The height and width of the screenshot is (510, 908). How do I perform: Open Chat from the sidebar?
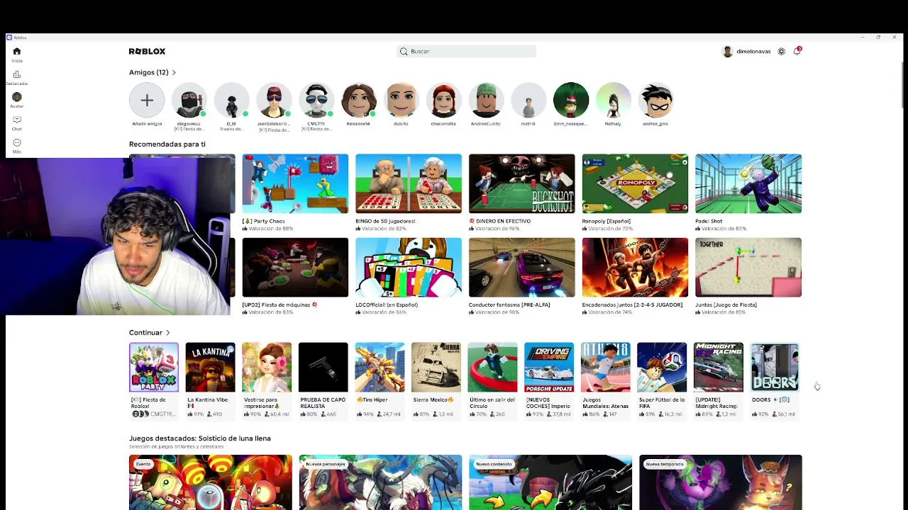(x=17, y=123)
